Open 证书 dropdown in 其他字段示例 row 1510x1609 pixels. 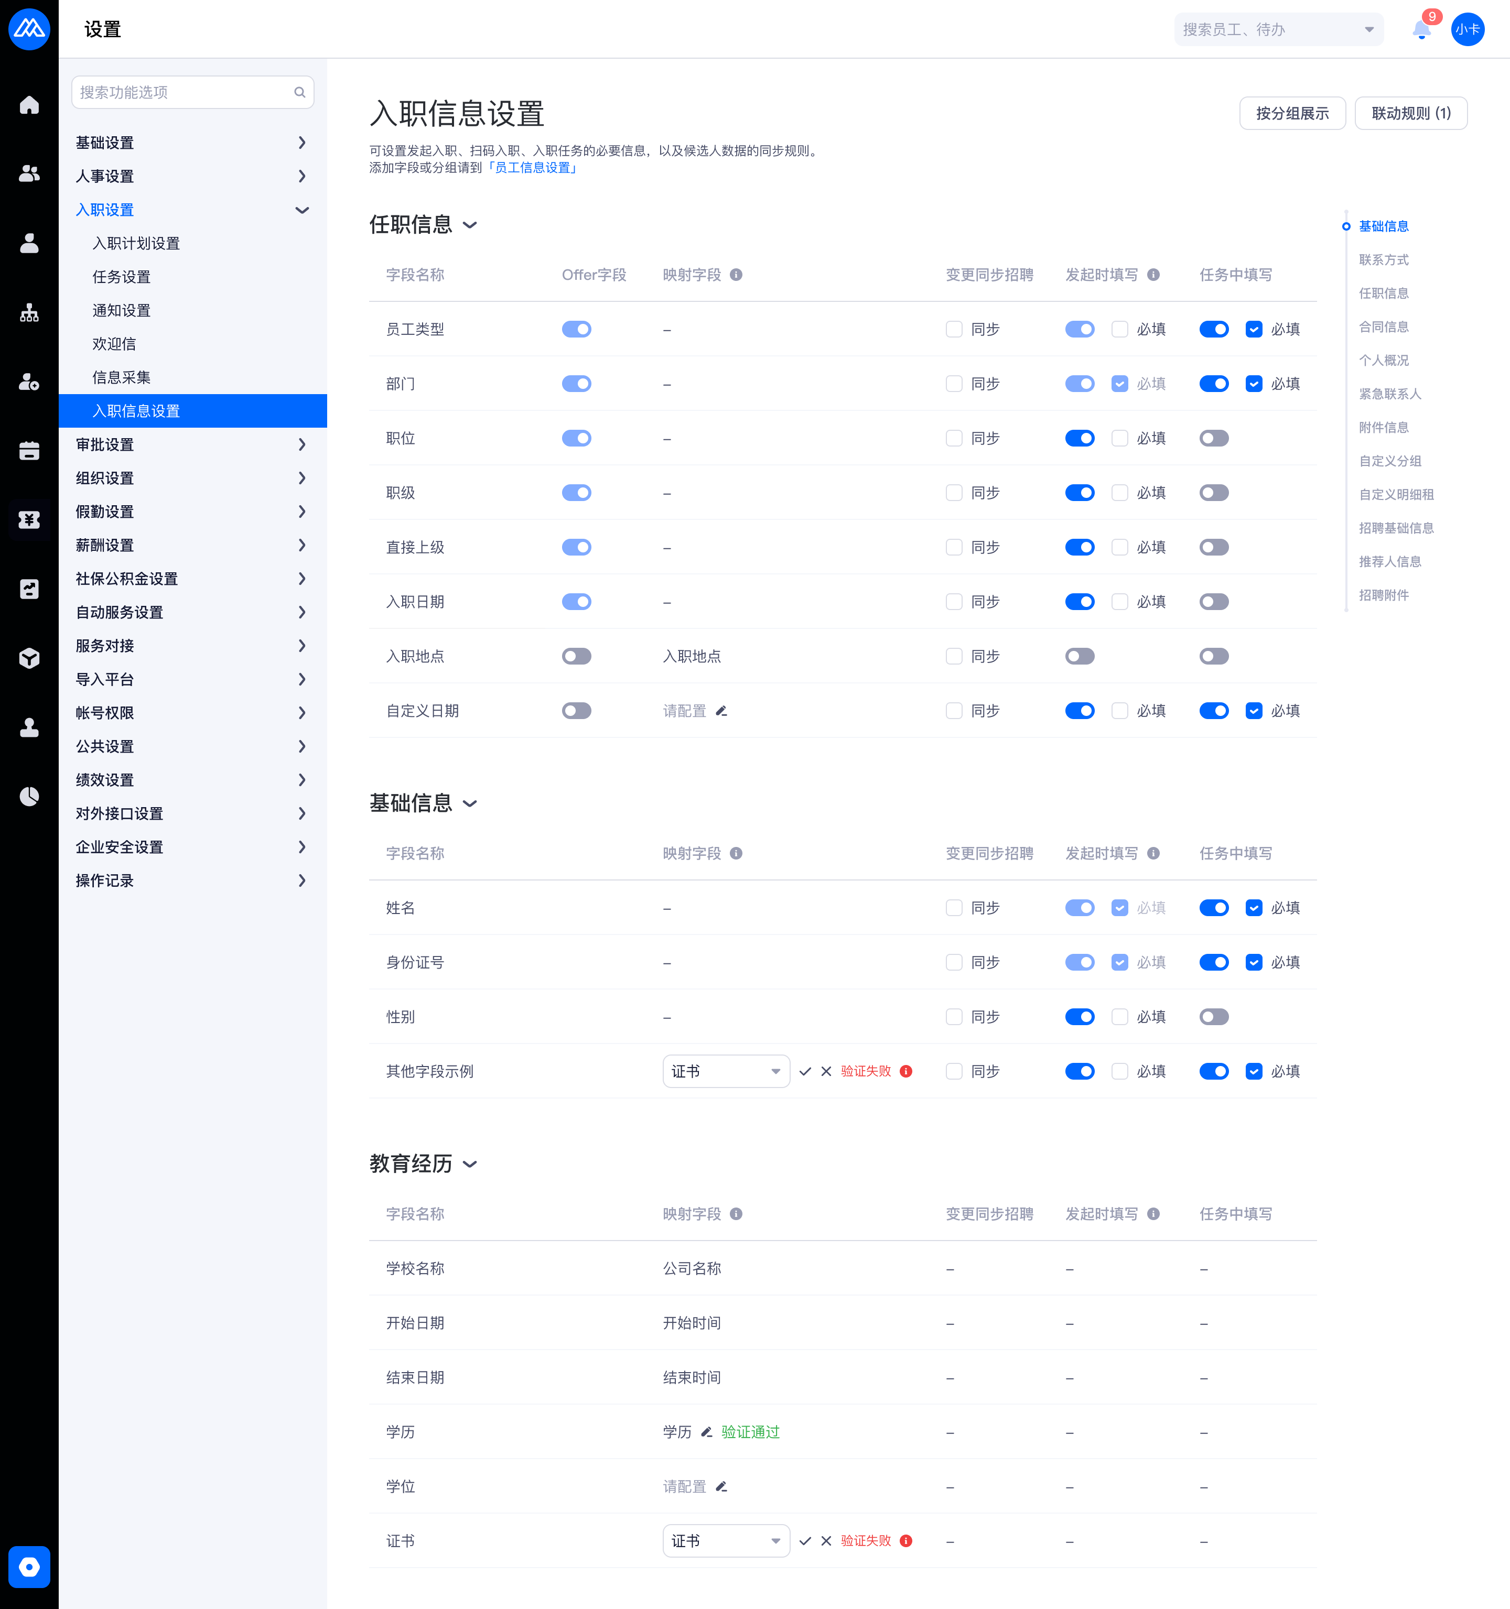pos(726,1071)
